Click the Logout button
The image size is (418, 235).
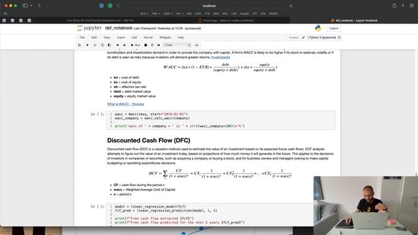point(334,28)
